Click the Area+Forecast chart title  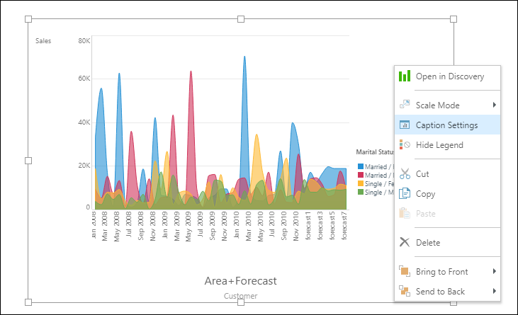[240, 281]
